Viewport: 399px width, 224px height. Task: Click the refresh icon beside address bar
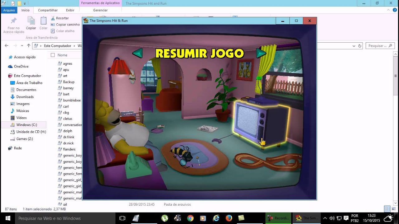[360, 46]
